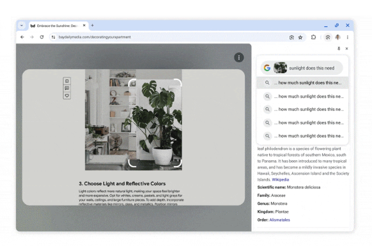Close the Lens side panel
The height and width of the screenshot is (246, 372).
tap(347, 49)
